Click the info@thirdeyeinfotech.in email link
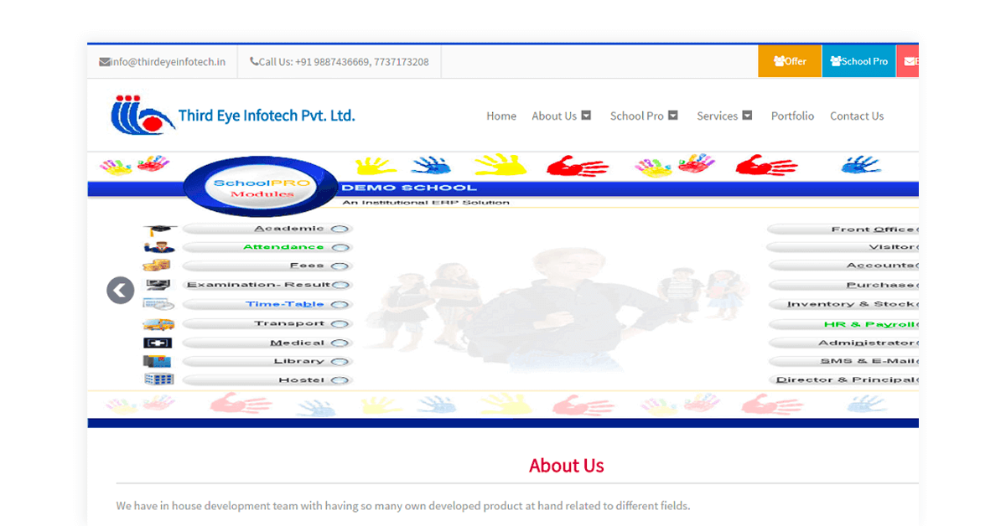Screen dimensions: 1006x526 point(163,61)
